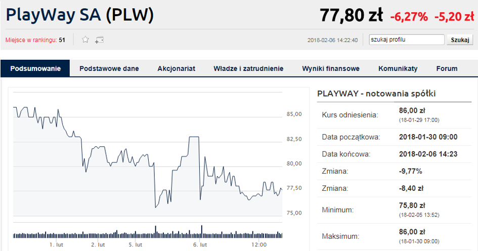
Task: Click the Szukaj search button
Action: (x=460, y=39)
